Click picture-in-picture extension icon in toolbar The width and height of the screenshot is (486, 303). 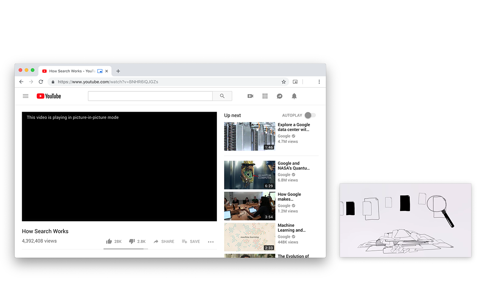[x=295, y=82]
